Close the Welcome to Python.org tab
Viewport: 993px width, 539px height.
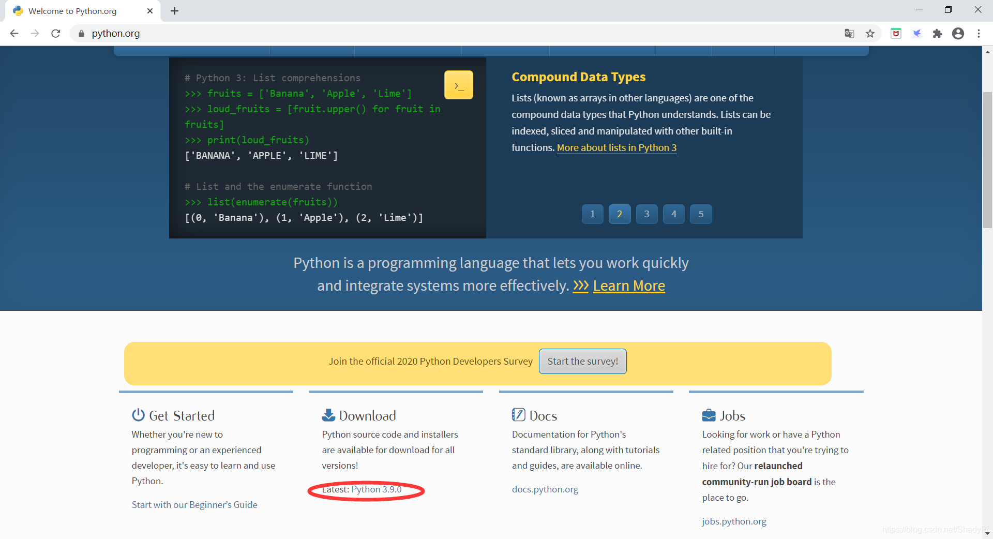coord(150,11)
